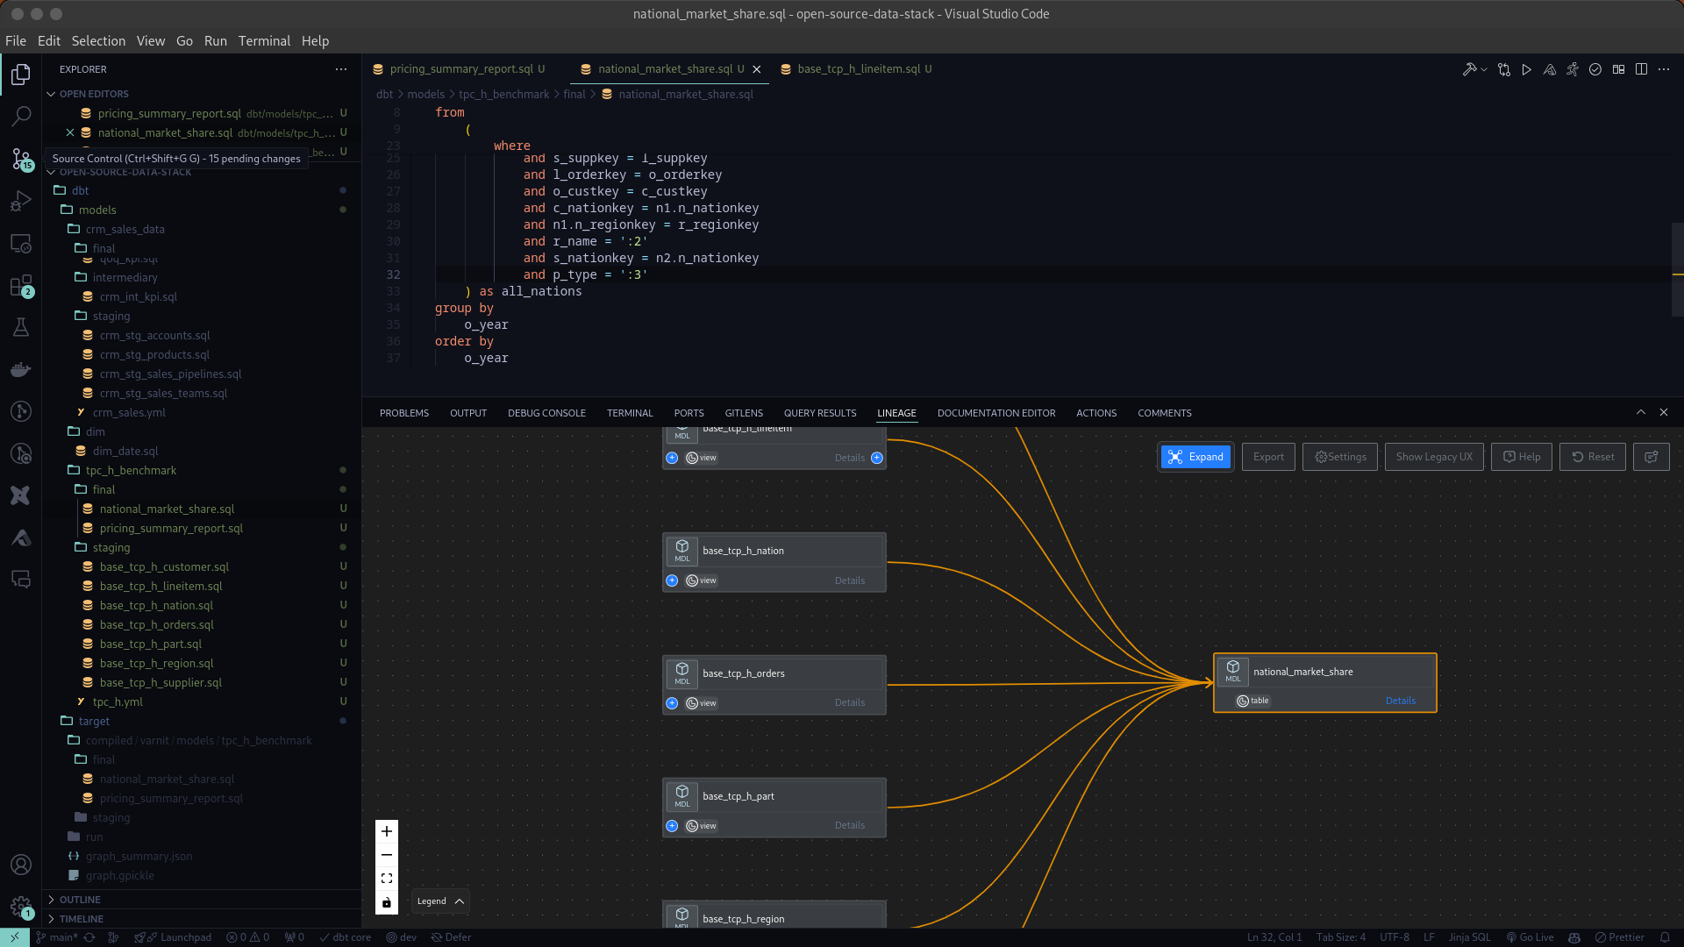Open lineage Help
Image resolution: width=1684 pixels, height=947 pixels.
pos(1522,457)
